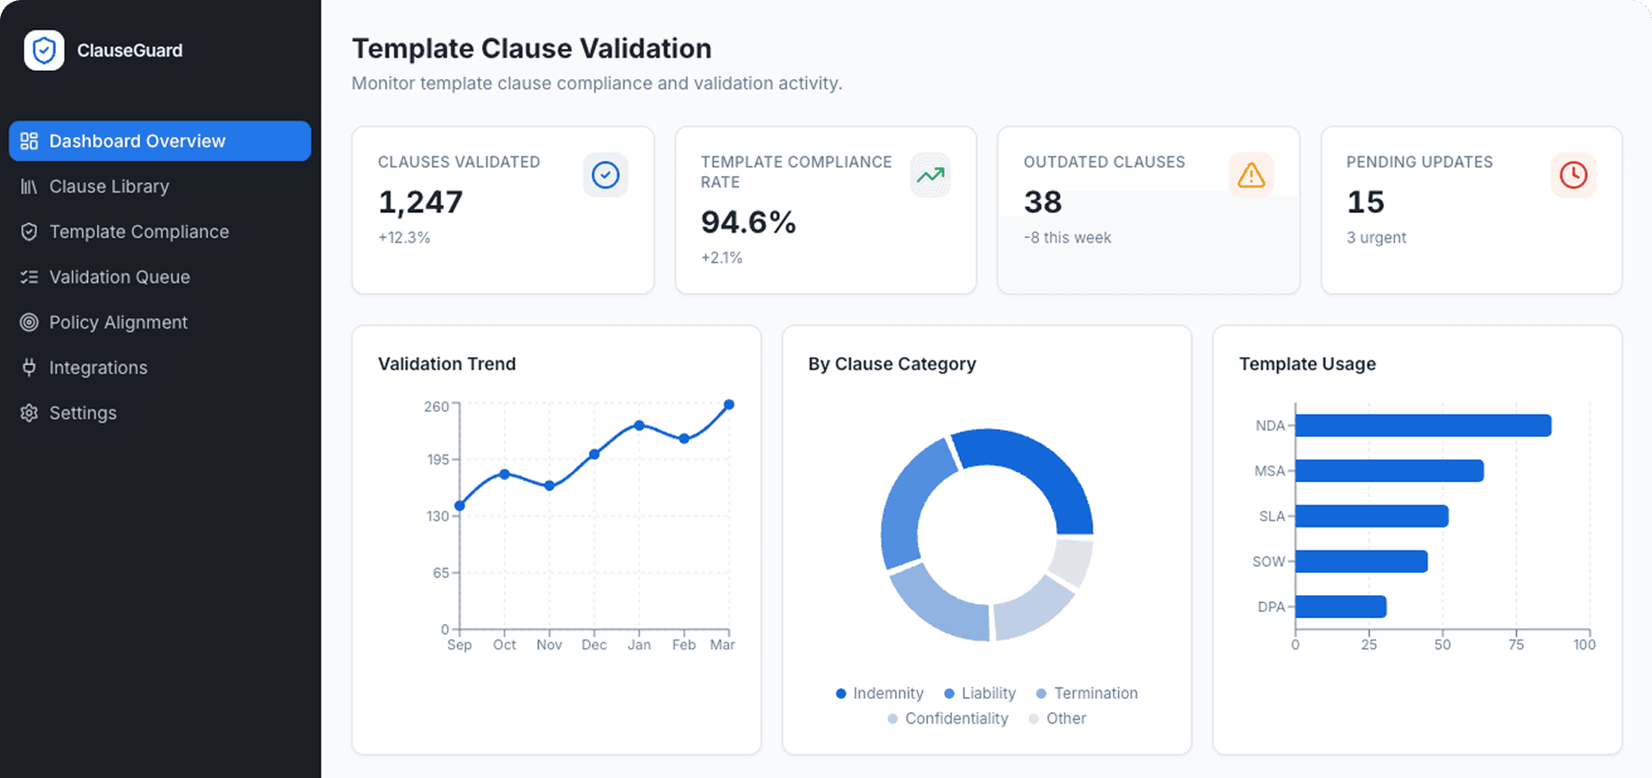Click the +12.3% growth indicator link
The width and height of the screenshot is (1652, 778).
(x=405, y=237)
